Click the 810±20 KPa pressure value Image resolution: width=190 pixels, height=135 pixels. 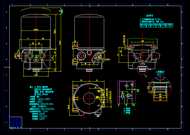[x=47, y=104]
